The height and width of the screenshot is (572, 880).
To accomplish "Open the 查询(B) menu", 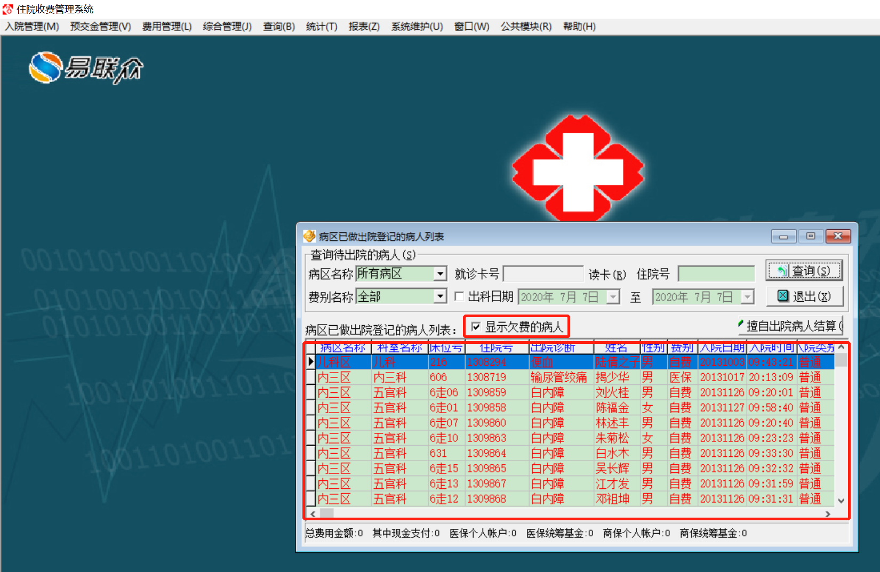I will [279, 27].
